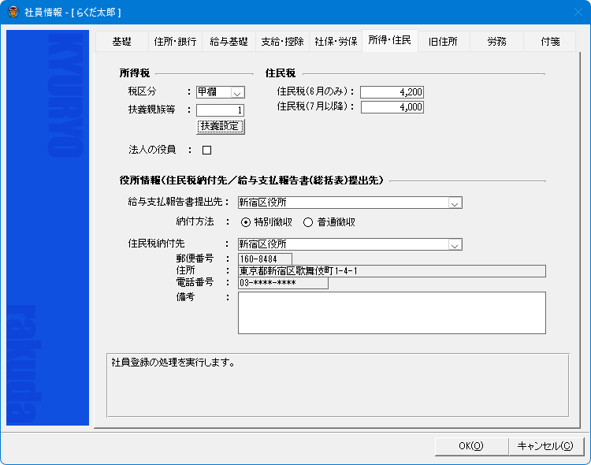Open the 労務 tab
This screenshot has height=465, width=591.
coord(496,42)
